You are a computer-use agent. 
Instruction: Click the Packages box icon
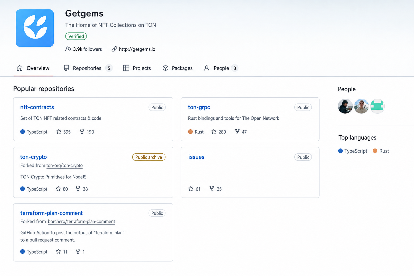coord(165,68)
